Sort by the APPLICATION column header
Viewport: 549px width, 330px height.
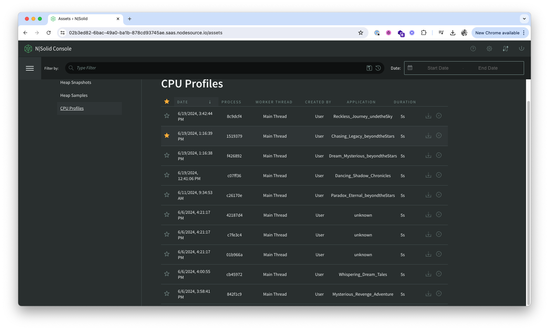click(x=361, y=102)
